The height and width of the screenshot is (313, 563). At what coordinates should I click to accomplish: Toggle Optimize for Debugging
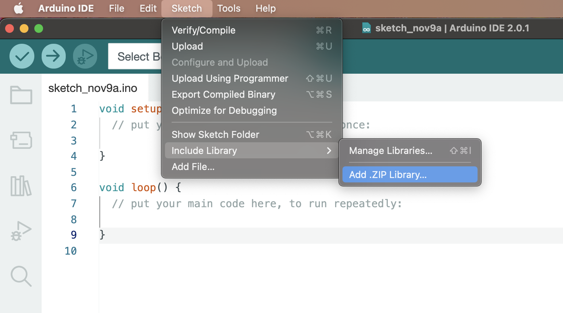(x=252, y=111)
